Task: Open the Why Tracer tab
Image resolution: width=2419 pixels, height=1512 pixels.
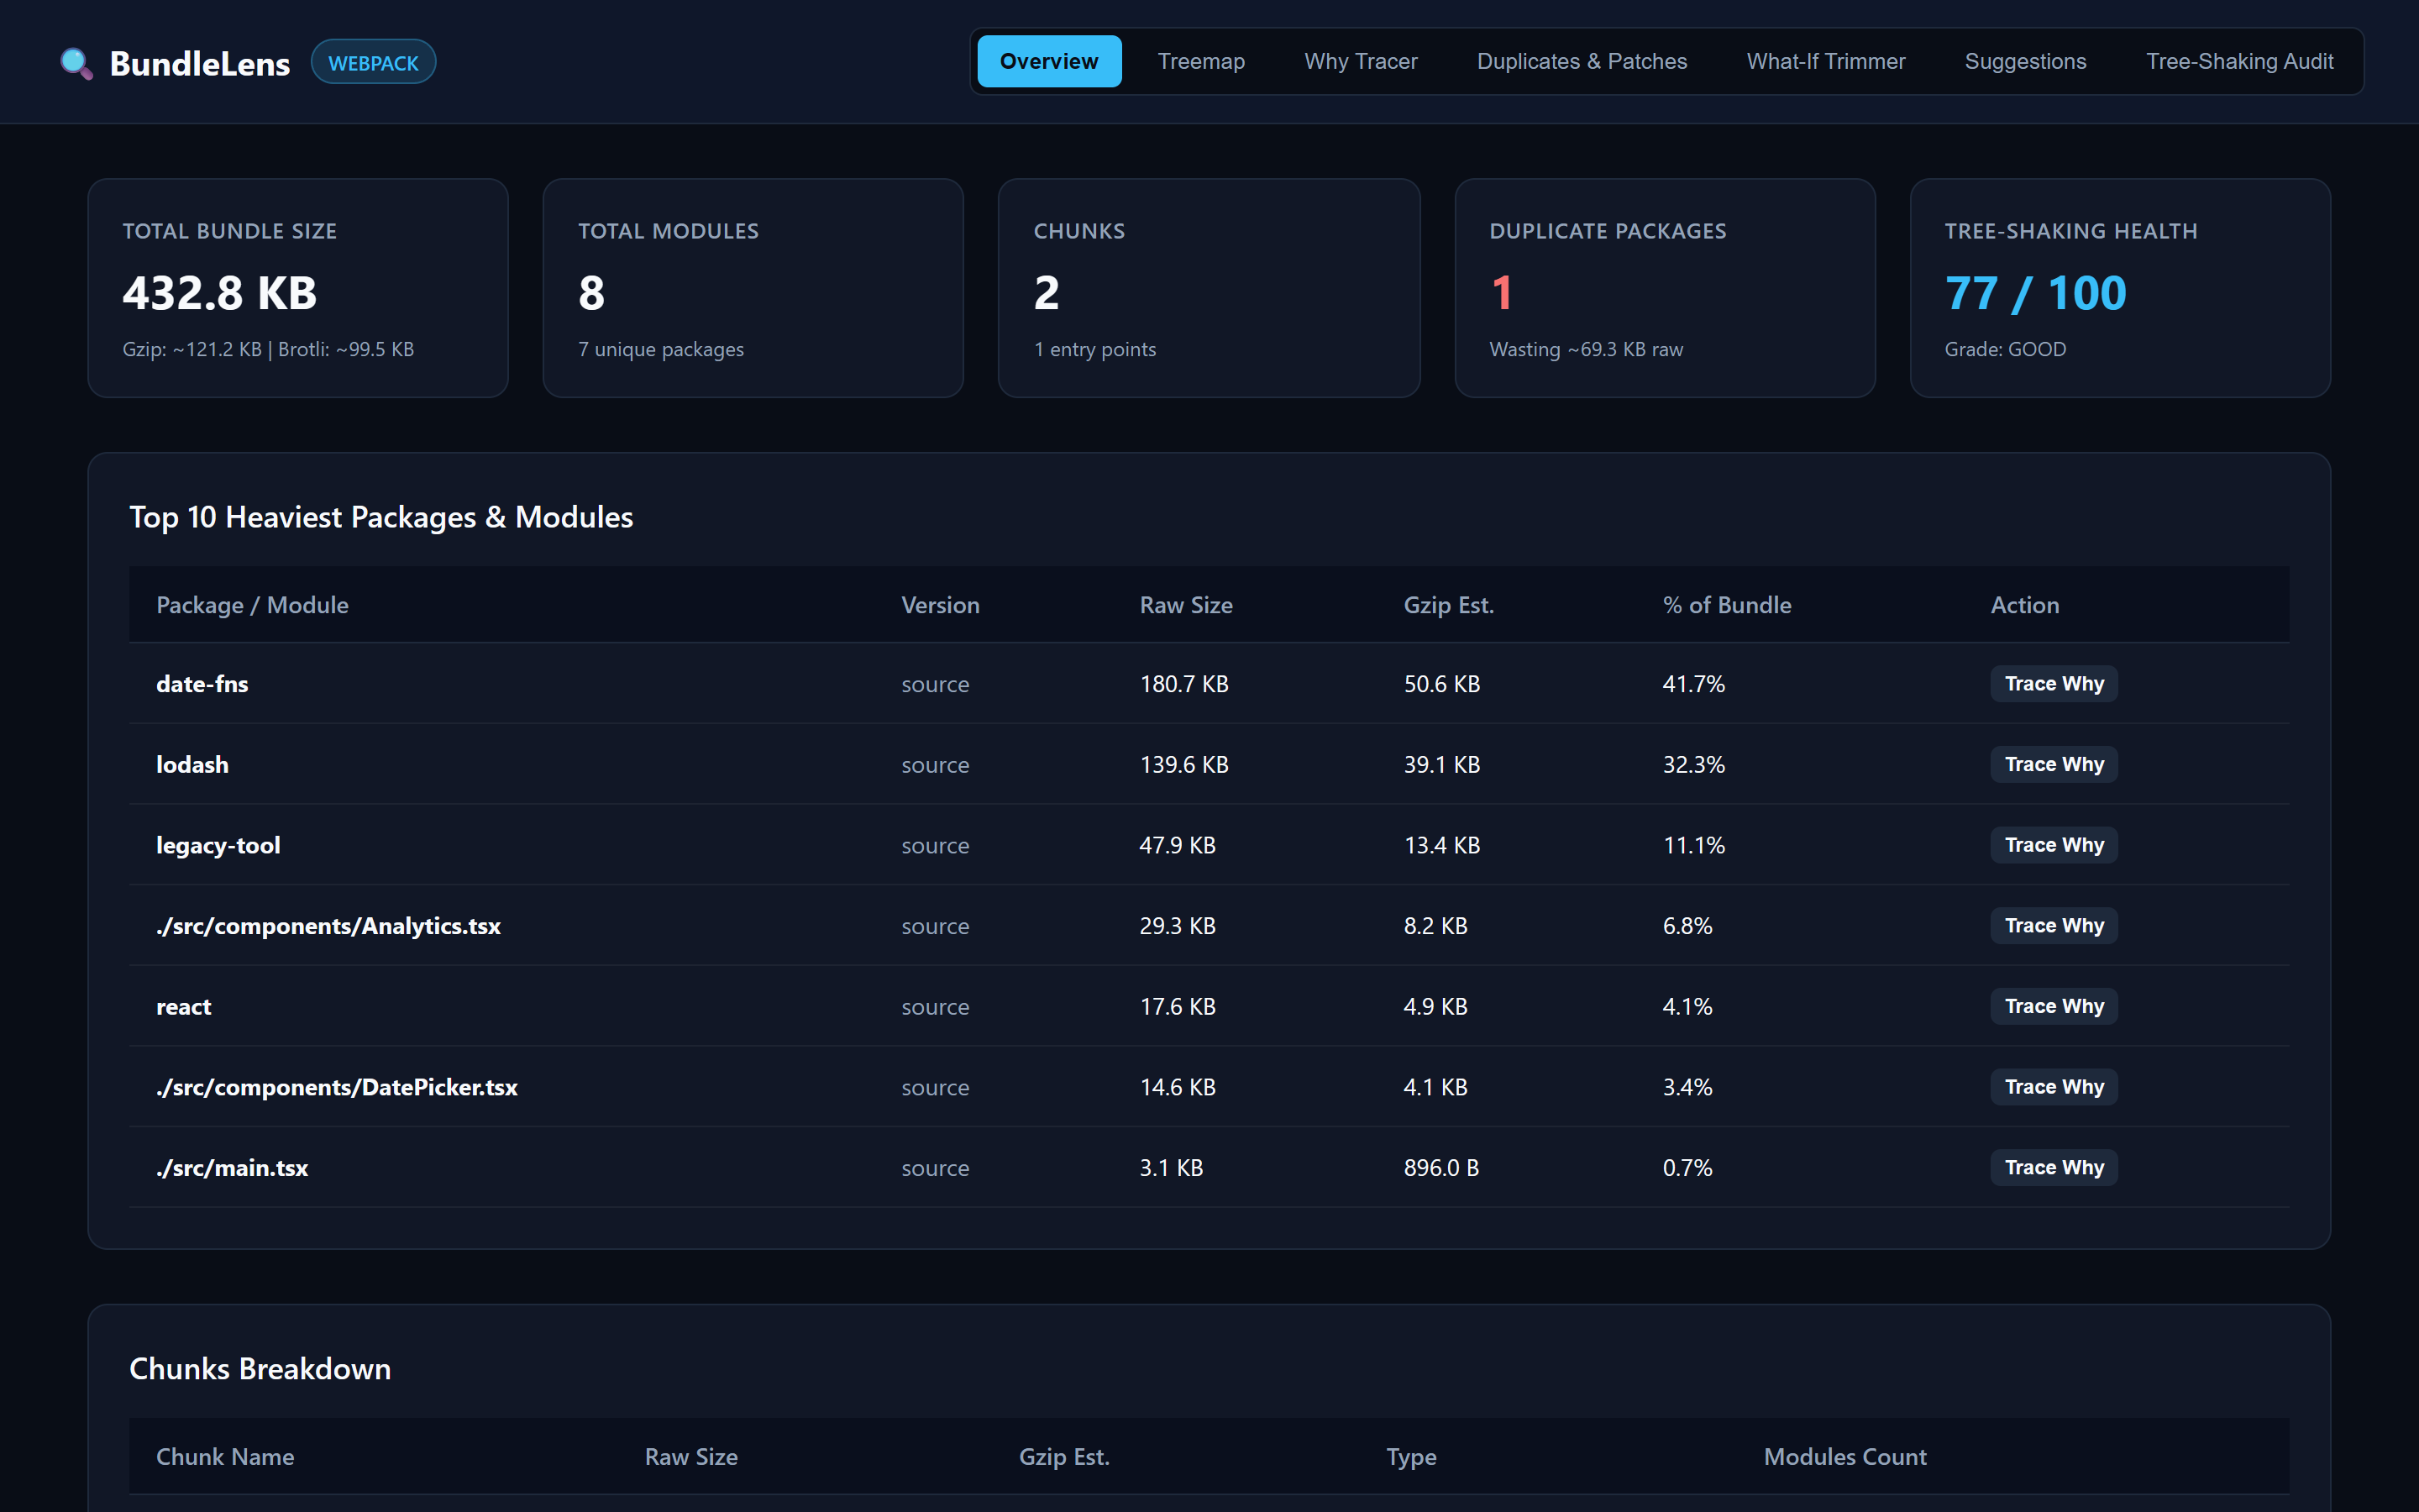Action: (x=1361, y=61)
